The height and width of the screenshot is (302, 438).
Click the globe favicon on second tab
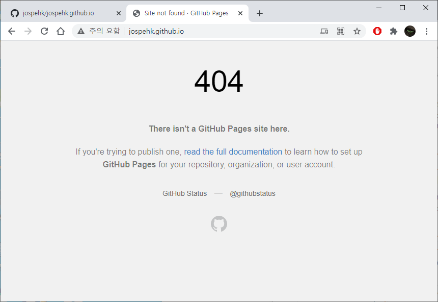136,13
